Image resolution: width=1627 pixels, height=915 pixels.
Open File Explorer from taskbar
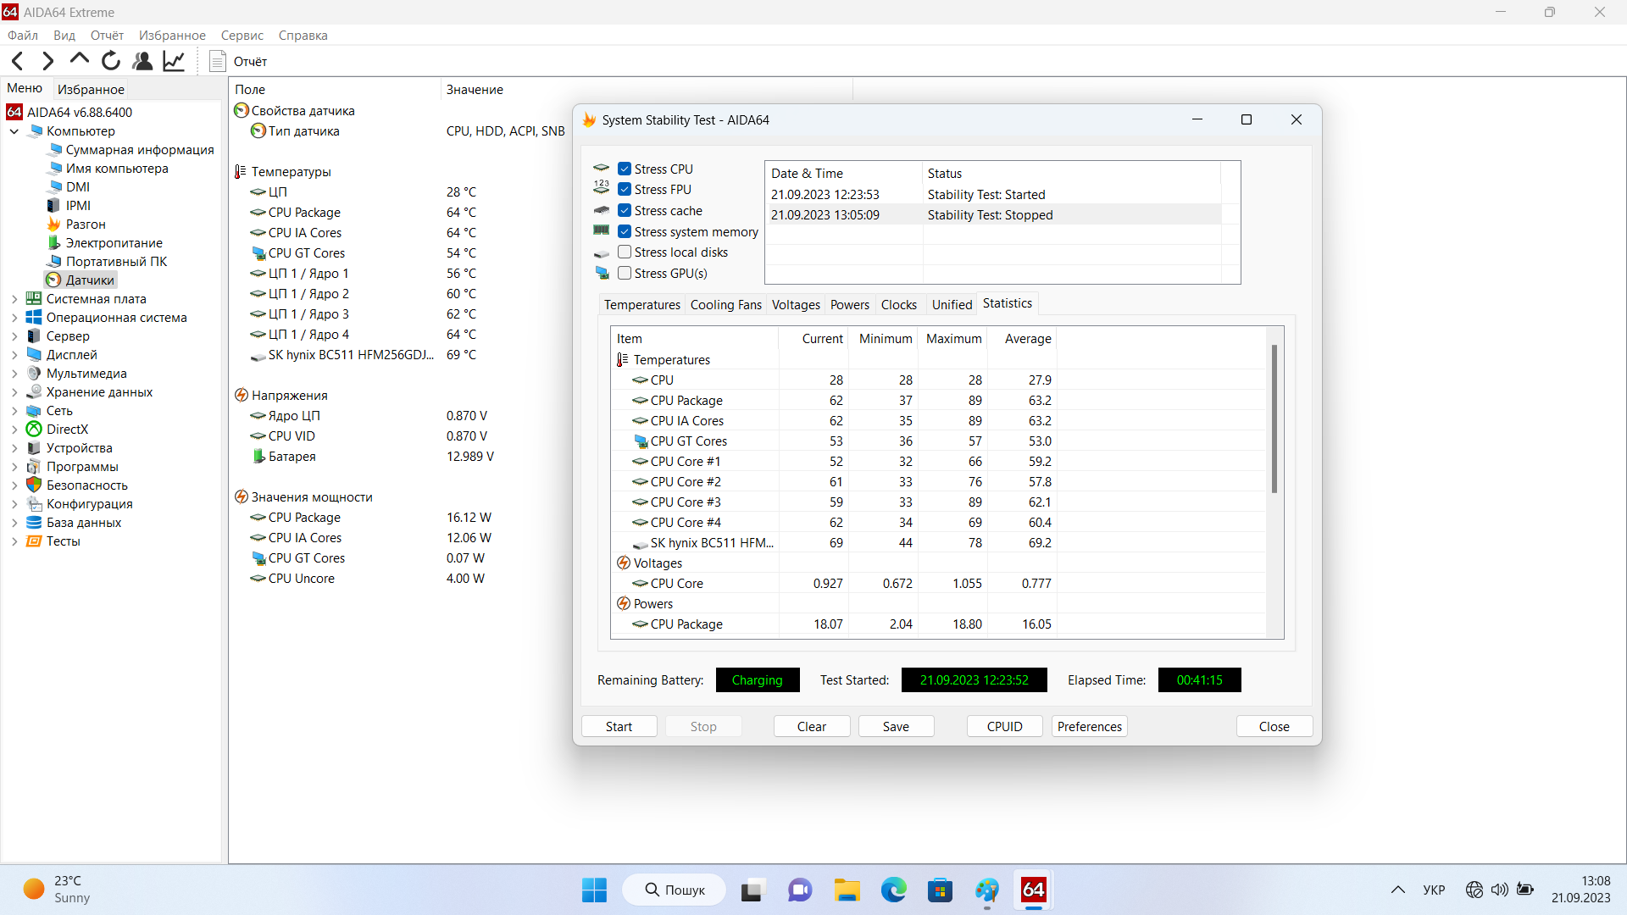(x=847, y=890)
